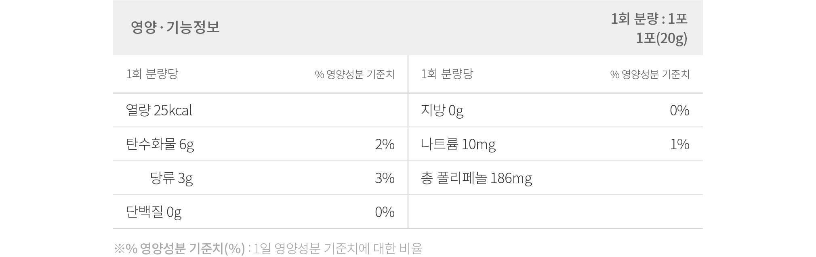Click the 0% value for 지방
Screen dimensions: 816x257
pyautogui.click(x=679, y=111)
